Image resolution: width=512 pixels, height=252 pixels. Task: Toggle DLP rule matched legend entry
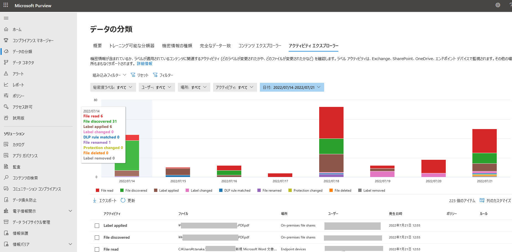click(x=235, y=191)
